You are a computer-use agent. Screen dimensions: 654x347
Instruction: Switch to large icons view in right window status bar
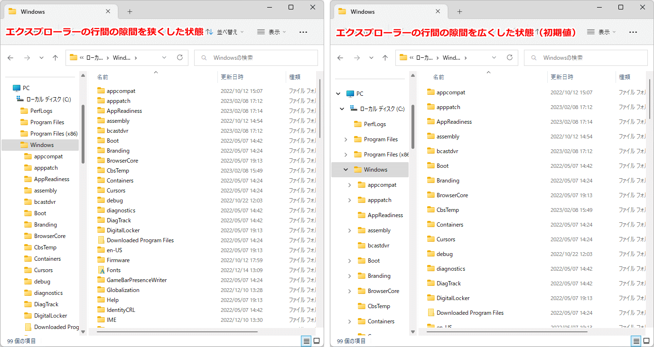click(646, 341)
